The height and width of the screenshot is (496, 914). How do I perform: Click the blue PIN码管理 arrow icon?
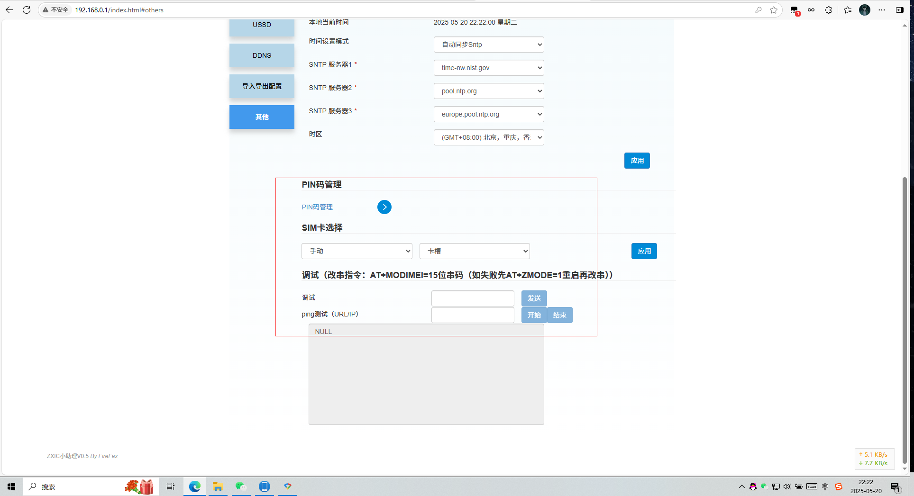click(x=384, y=207)
